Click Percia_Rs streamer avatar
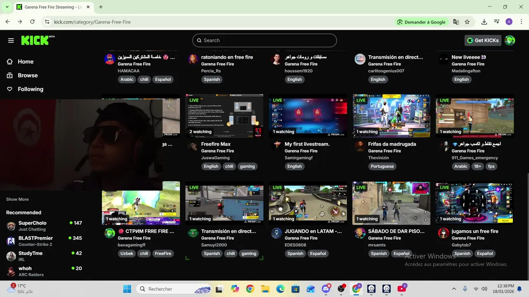Viewport: 529px width, 297px height. click(193, 59)
